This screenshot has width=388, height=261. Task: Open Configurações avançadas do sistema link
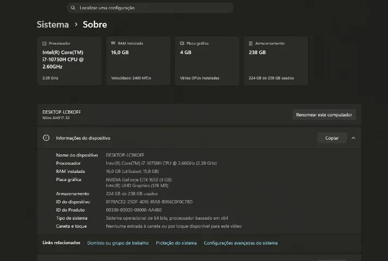(241, 243)
